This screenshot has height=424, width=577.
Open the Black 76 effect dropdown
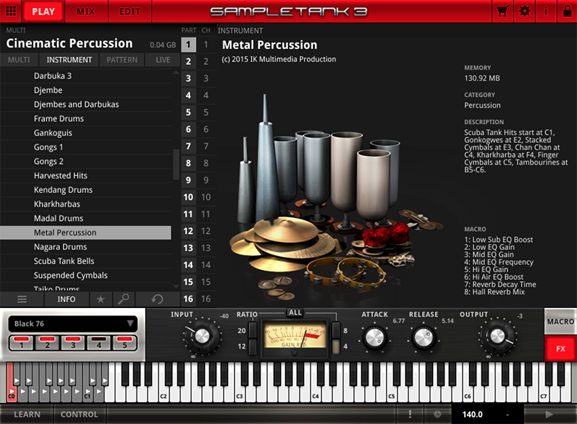(73, 324)
